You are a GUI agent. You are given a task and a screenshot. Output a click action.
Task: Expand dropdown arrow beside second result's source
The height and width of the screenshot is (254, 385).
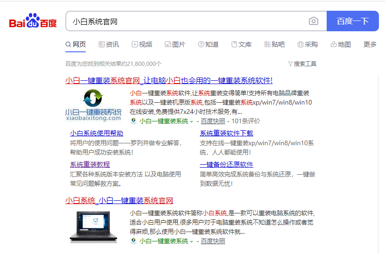click(191, 242)
